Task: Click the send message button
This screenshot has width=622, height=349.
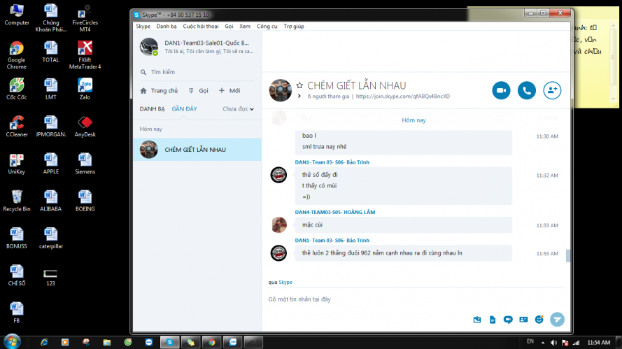Action: point(557,319)
